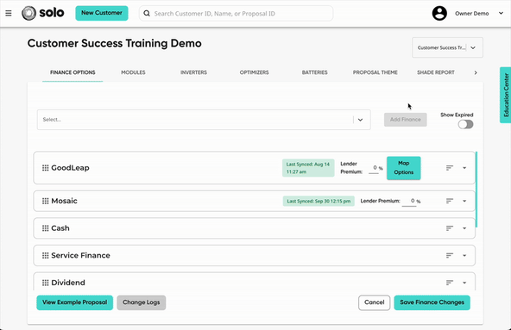
Task: Click GoodLeap Map Options button
Action: 403,168
